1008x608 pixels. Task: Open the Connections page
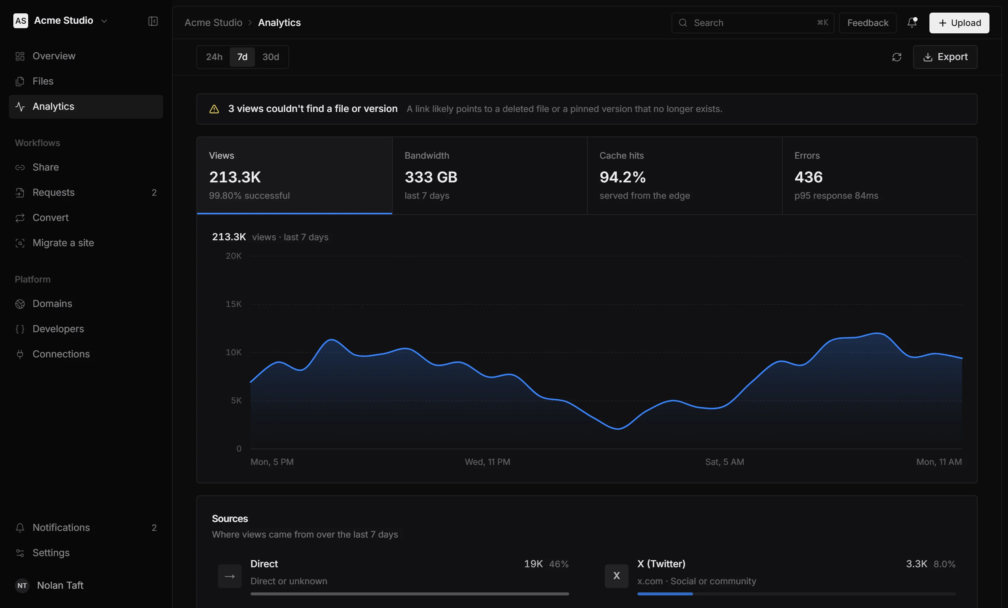(x=86, y=354)
